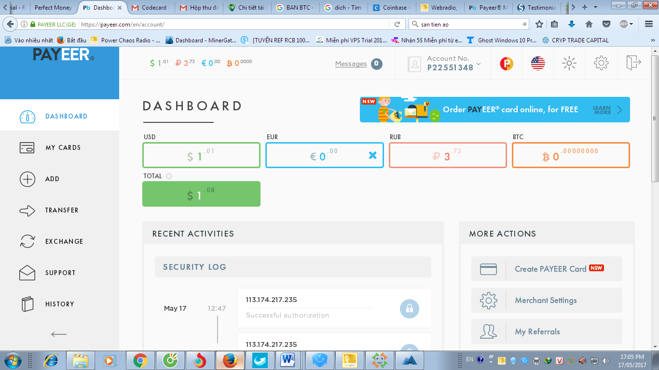The height and width of the screenshot is (370, 659).
Task: Expand the TOTAL currency arrow
Action: click(x=169, y=176)
